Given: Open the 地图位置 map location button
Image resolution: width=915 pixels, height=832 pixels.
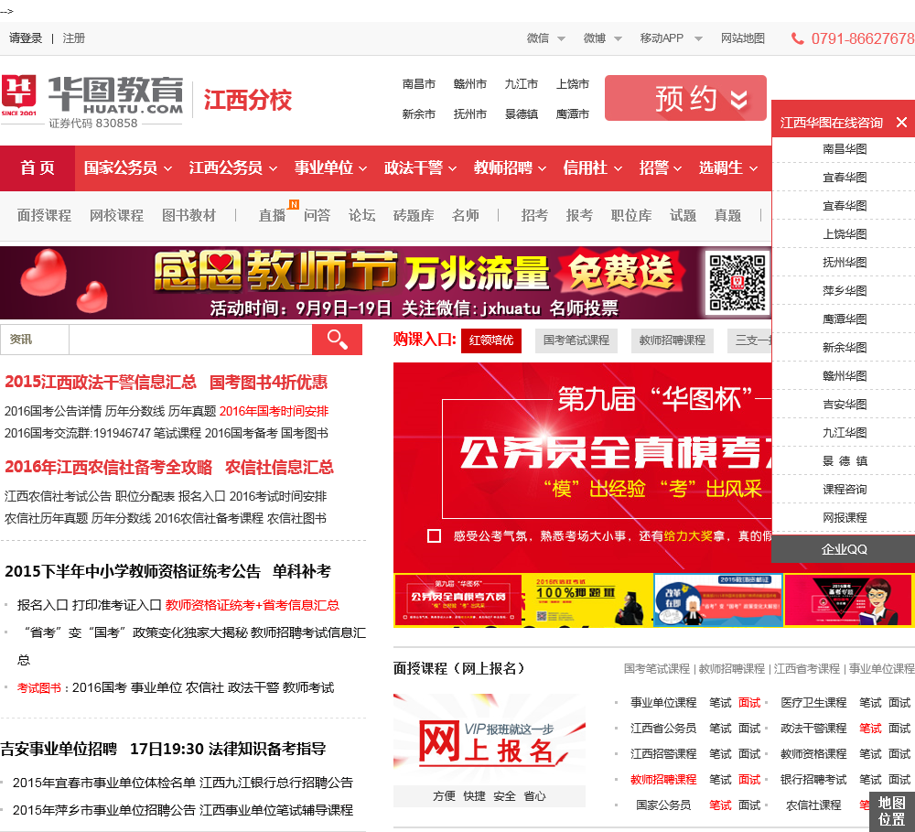Looking at the screenshot, I should pyautogui.click(x=891, y=811).
